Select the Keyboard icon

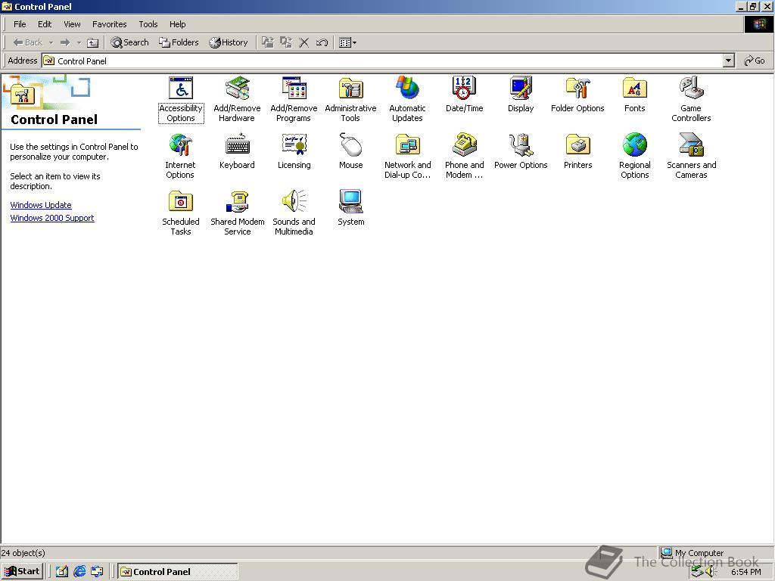point(237,151)
